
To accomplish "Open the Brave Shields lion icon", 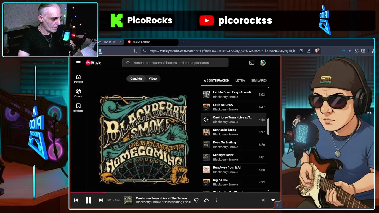I will coord(317,51).
